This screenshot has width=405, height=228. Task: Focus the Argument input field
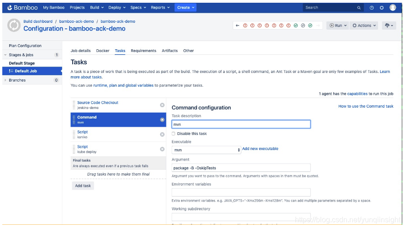click(241, 168)
